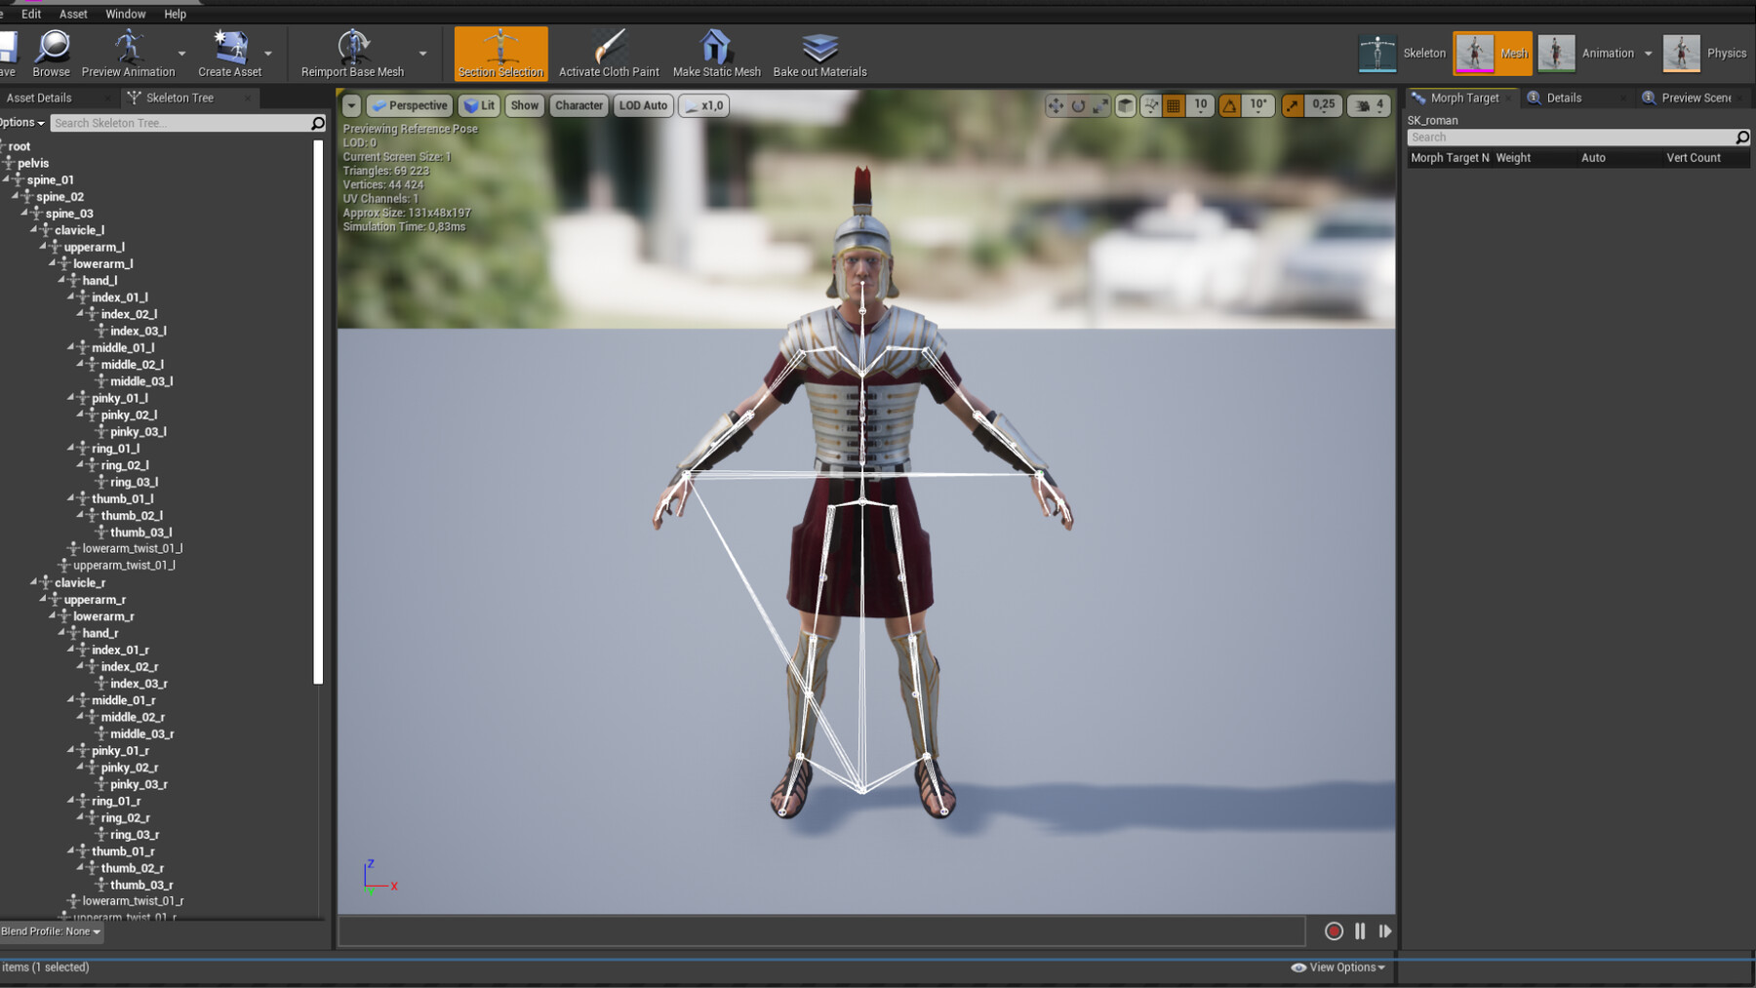Open the Perspective view dropdown
This screenshot has width=1756, height=988.
[x=410, y=105]
